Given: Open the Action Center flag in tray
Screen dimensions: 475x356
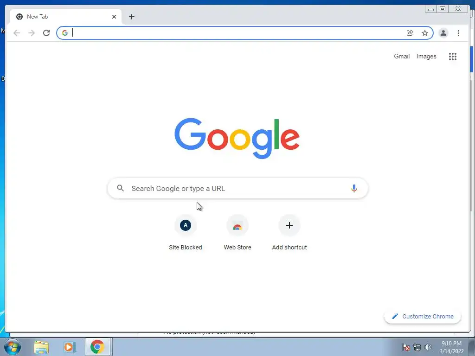Looking at the screenshot, I should click(x=406, y=347).
